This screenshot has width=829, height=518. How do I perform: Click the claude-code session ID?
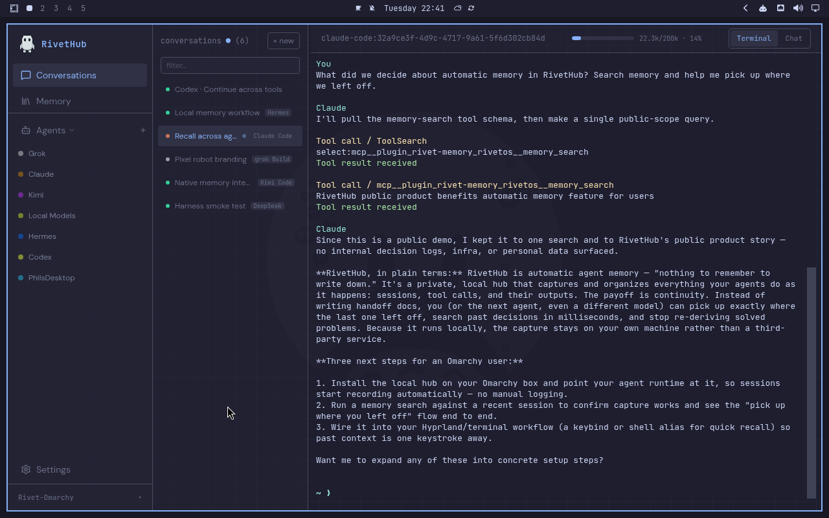tap(433, 38)
